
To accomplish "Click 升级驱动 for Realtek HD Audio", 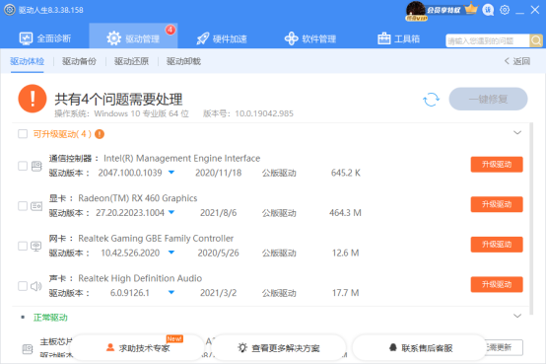I will point(497,284).
